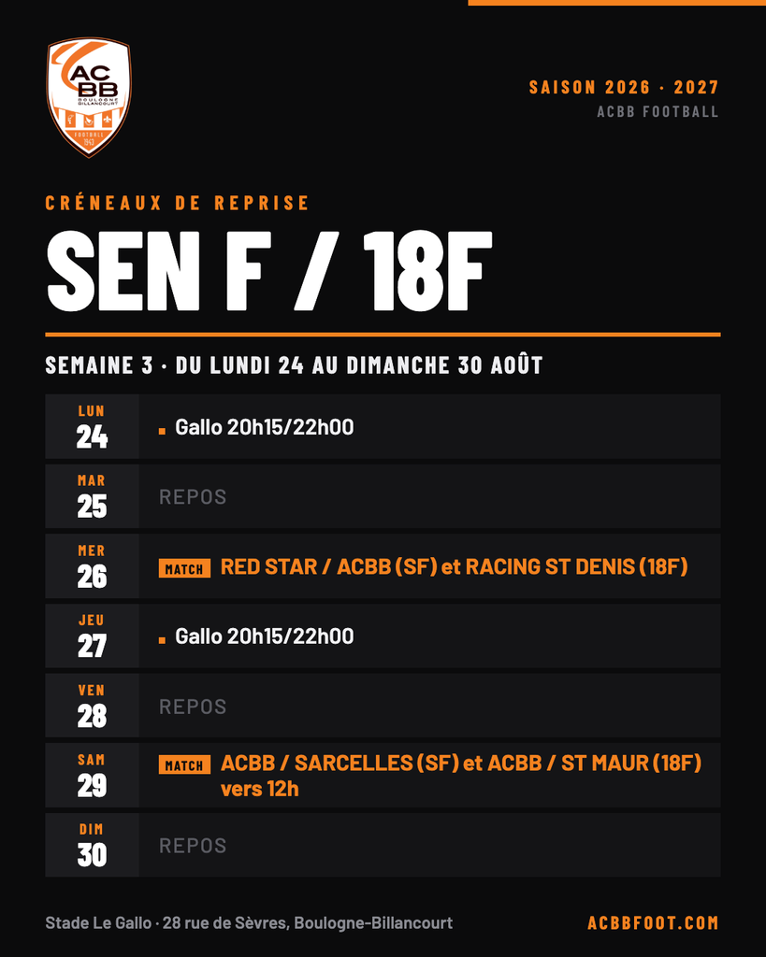Select the MER 26 date cell

point(93,565)
